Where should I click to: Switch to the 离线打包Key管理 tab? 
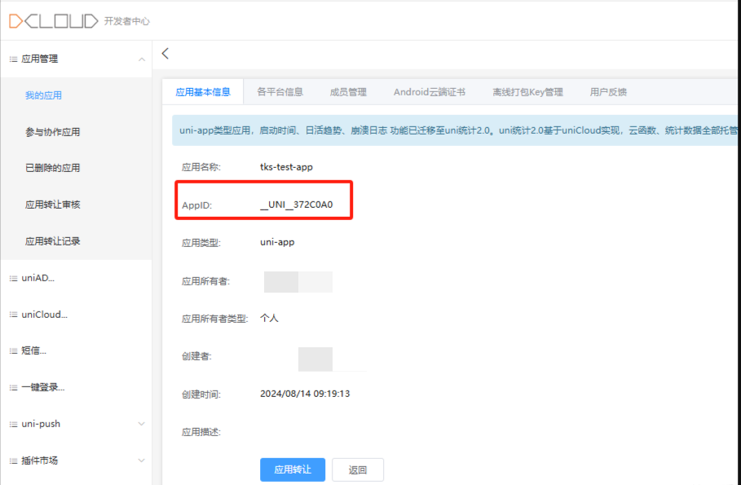[528, 92]
